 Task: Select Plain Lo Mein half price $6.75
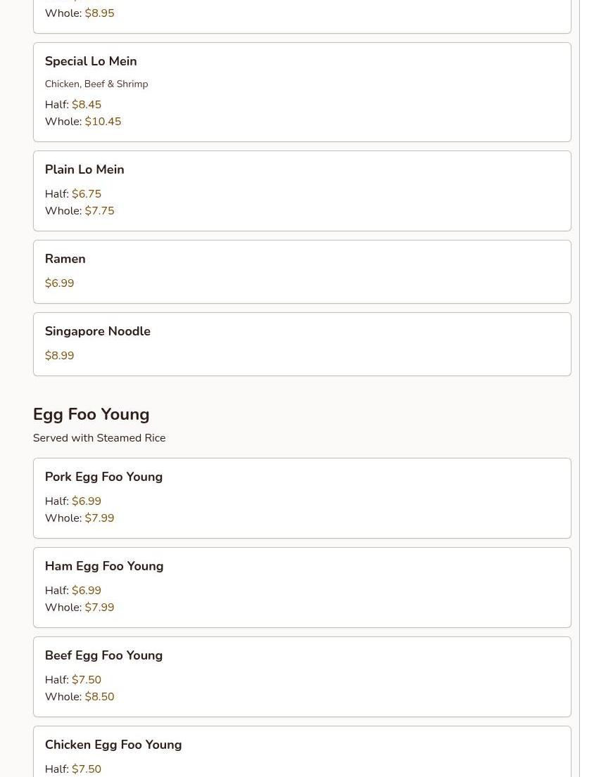[87, 194]
